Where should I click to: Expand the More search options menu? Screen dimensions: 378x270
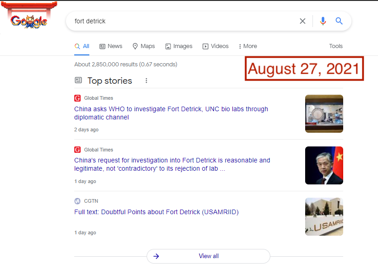coord(247,46)
